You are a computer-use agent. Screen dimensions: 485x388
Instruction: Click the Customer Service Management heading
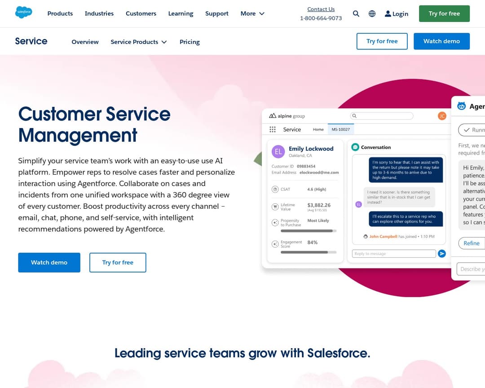pos(94,124)
